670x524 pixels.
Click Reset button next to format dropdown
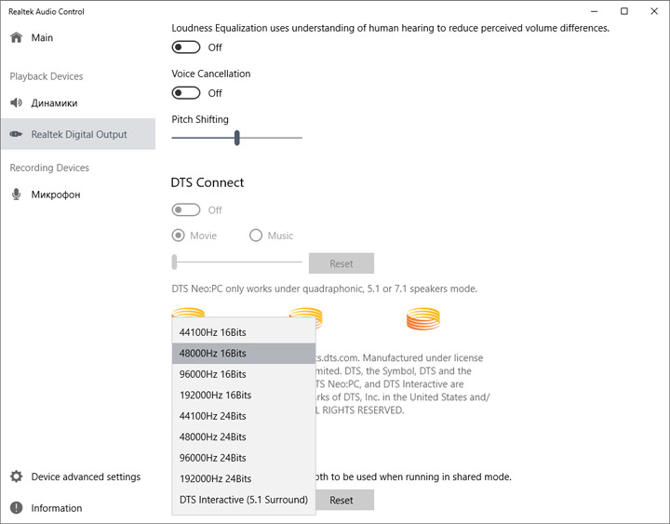point(342,500)
